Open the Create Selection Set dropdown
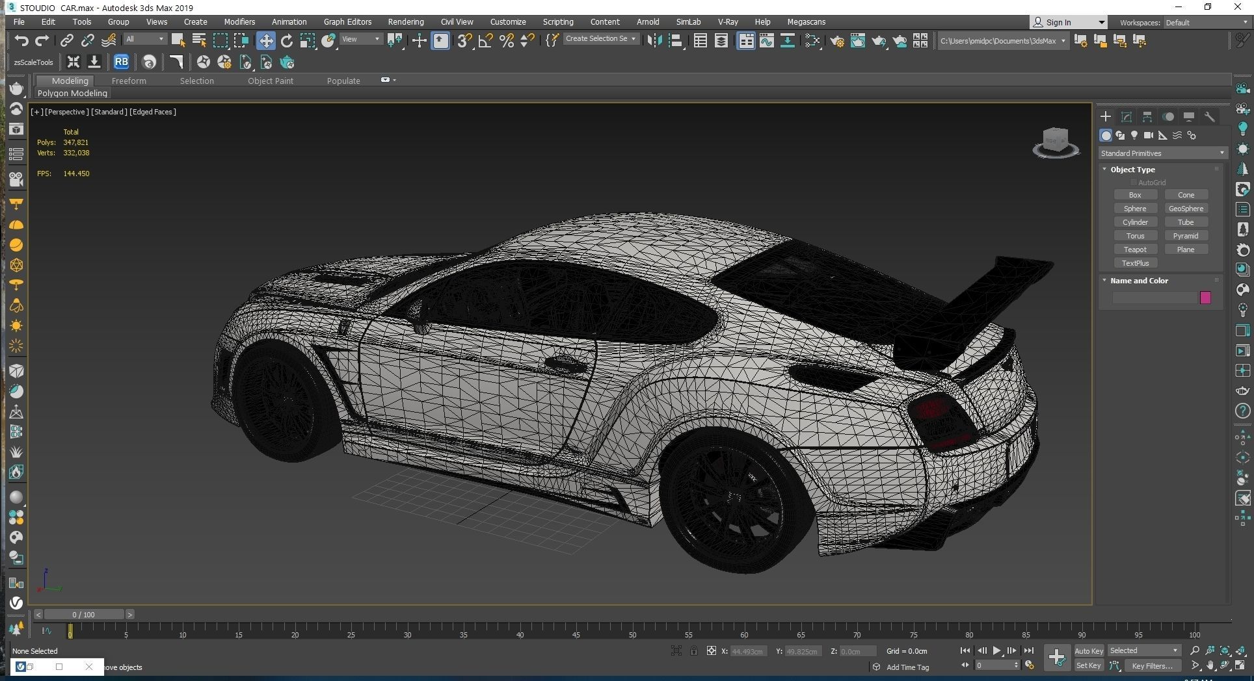This screenshot has width=1254, height=681. click(x=600, y=39)
